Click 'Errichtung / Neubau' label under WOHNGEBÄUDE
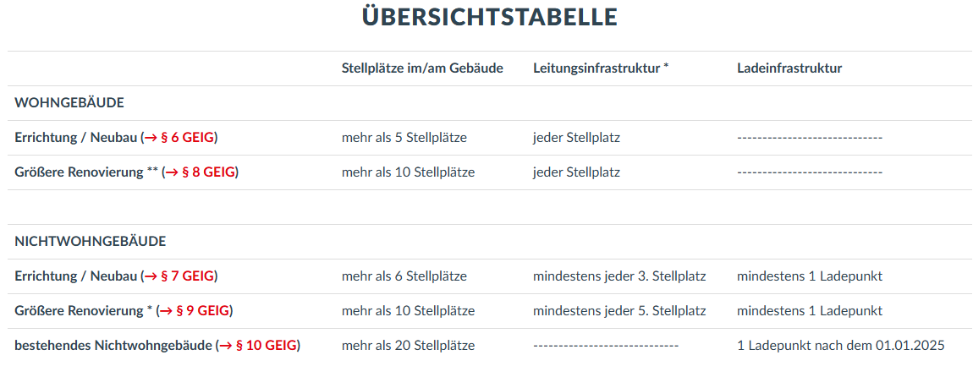 pos(75,138)
